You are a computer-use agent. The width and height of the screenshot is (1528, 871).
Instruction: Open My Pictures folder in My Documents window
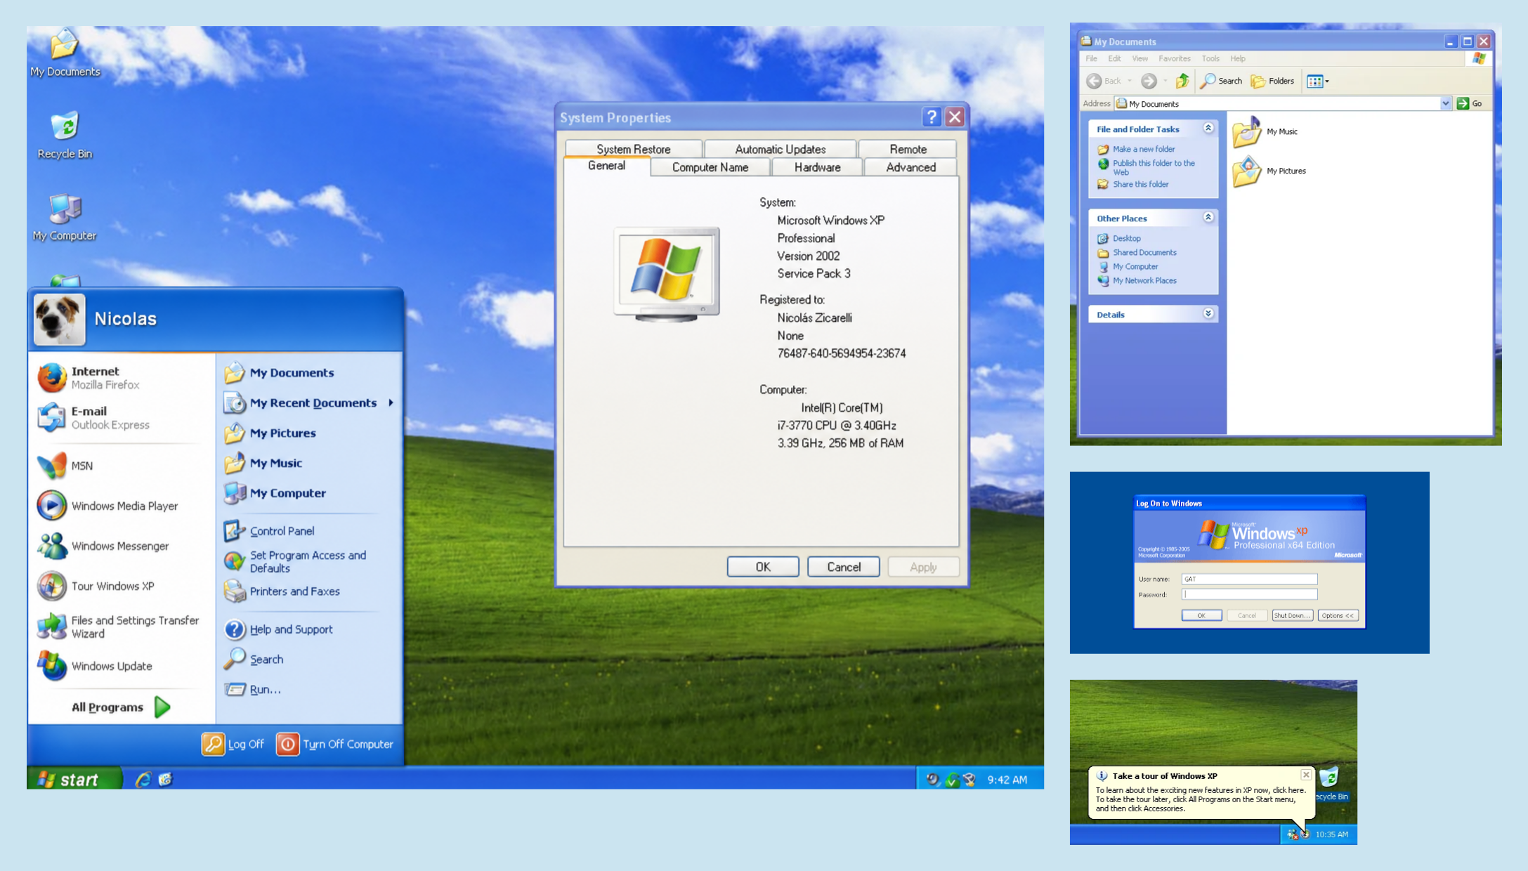1270,171
